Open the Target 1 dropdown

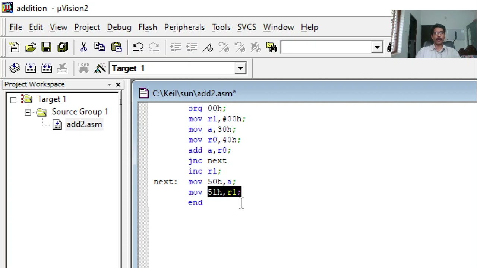click(x=240, y=68)
